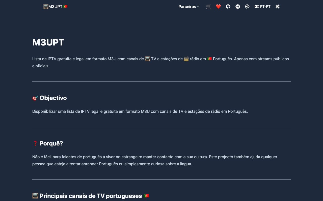Screen dimensions: 323x201
Task: Open the GitHub repository icon
Action: coord(228,7)
